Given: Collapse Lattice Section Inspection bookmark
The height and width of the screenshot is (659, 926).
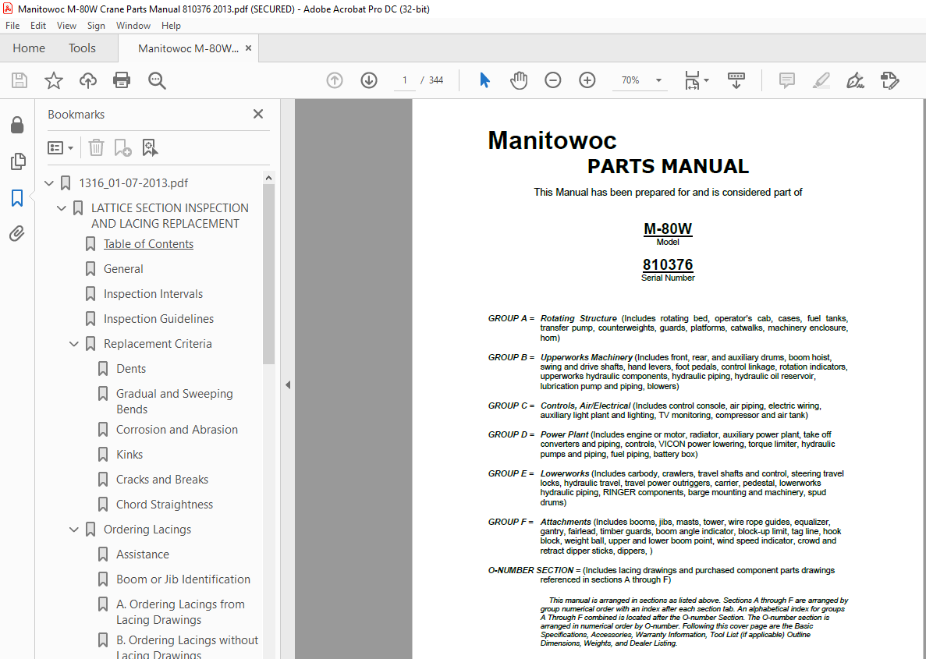Looking at the screenshot, I should 62,208.
